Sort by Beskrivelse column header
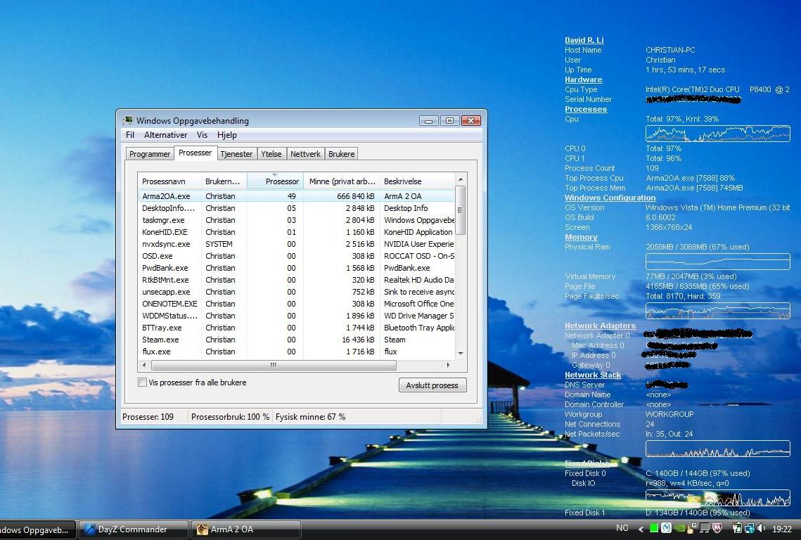 (417, 181)
